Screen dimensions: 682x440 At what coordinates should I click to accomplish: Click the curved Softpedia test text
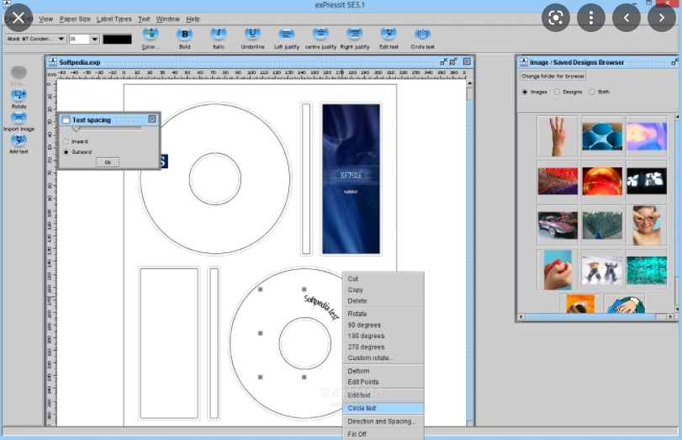321,307
